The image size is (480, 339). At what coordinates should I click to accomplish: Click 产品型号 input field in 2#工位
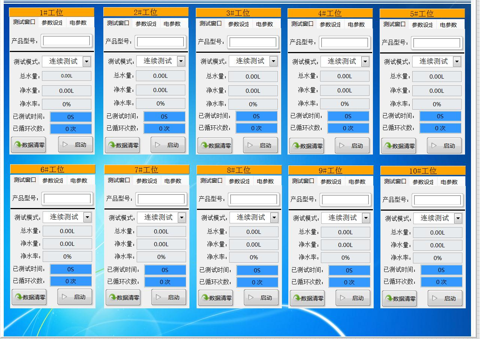160,42
